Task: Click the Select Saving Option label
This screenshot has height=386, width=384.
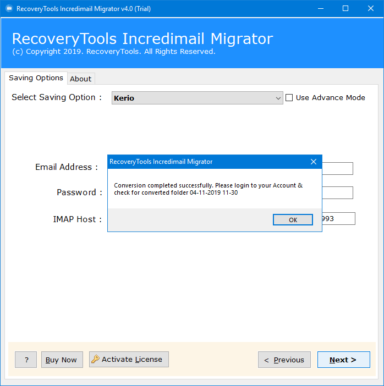Action: 57,97
